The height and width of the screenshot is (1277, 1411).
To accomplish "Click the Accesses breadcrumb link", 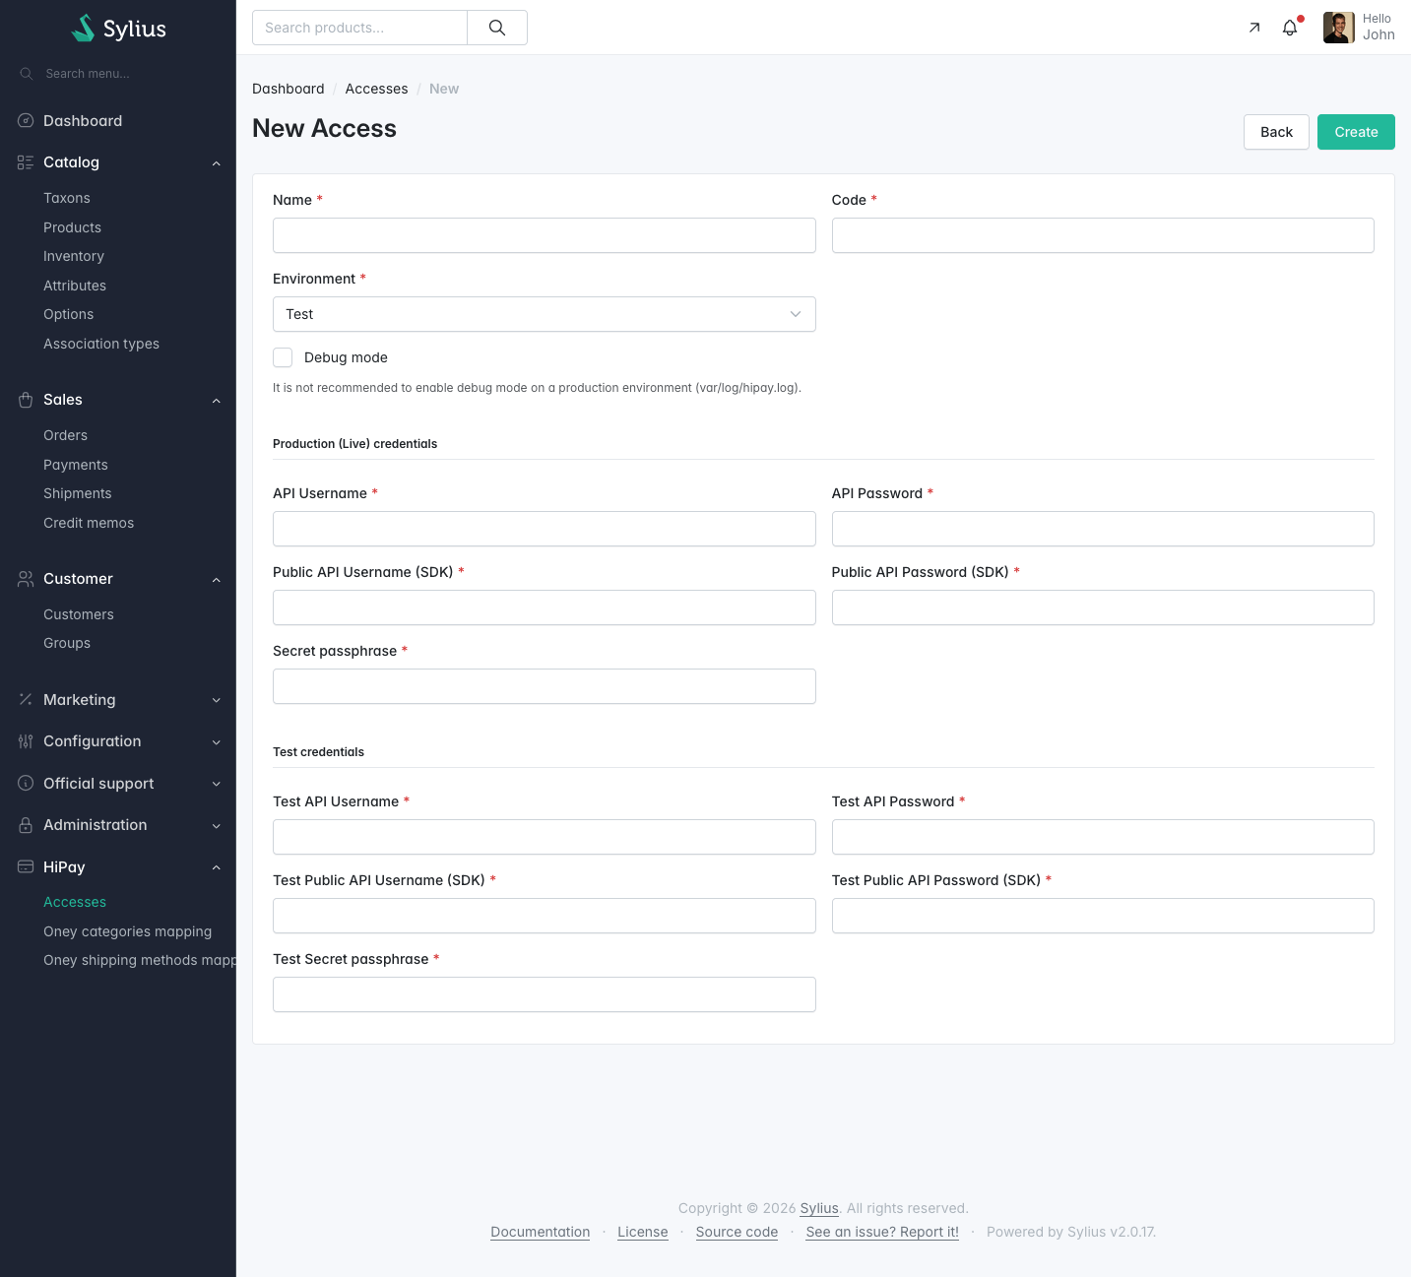I will [x=376, y=89].
